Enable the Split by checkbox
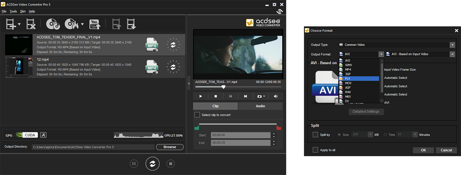This screenshot has height=175, width=461. pyautogui.click(x=315, y=134)
